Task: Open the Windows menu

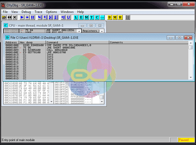Action: pyautogui.click(x=67, y=12)
